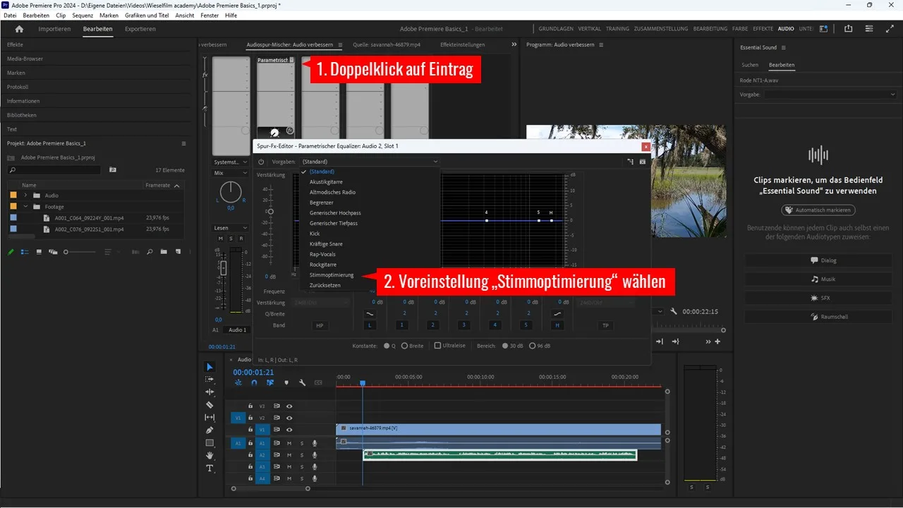Screen dimensions: 903x508
Task: Go to the Home screen icon
Action: 19,29
